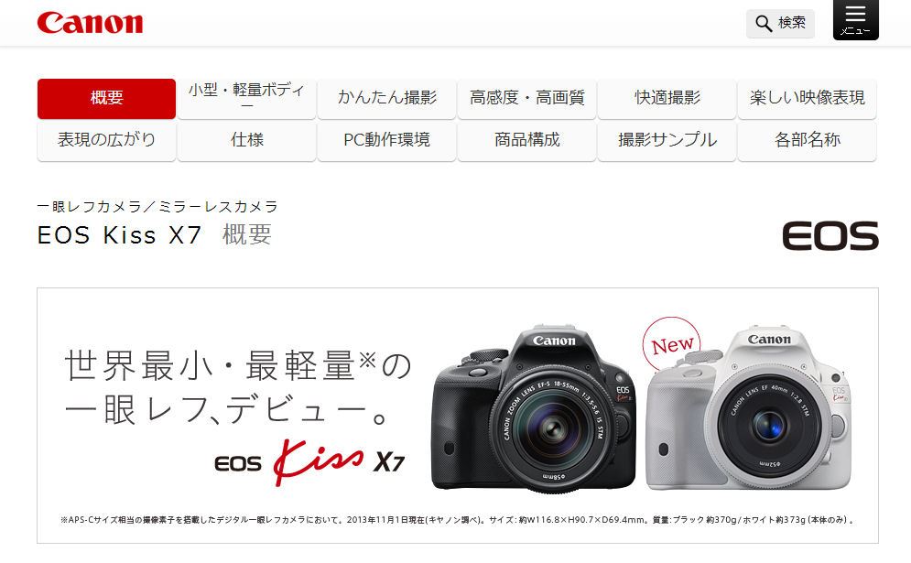911x563 pixels.
Task: Open the 表現の広がり tab
Action: pyautogui.click(x=106, y=140)
